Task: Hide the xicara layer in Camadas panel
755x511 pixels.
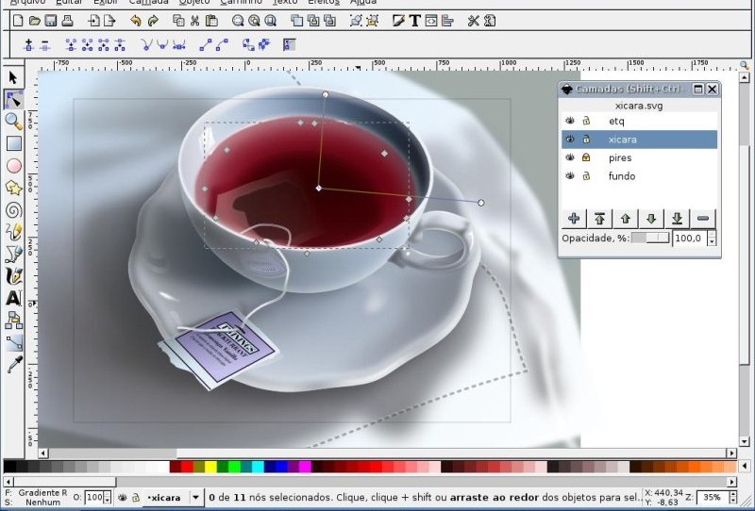Action: click(570, 139)
